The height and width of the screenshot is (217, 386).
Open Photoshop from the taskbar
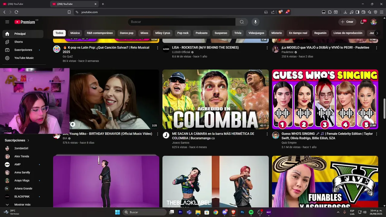click(242, 212)
